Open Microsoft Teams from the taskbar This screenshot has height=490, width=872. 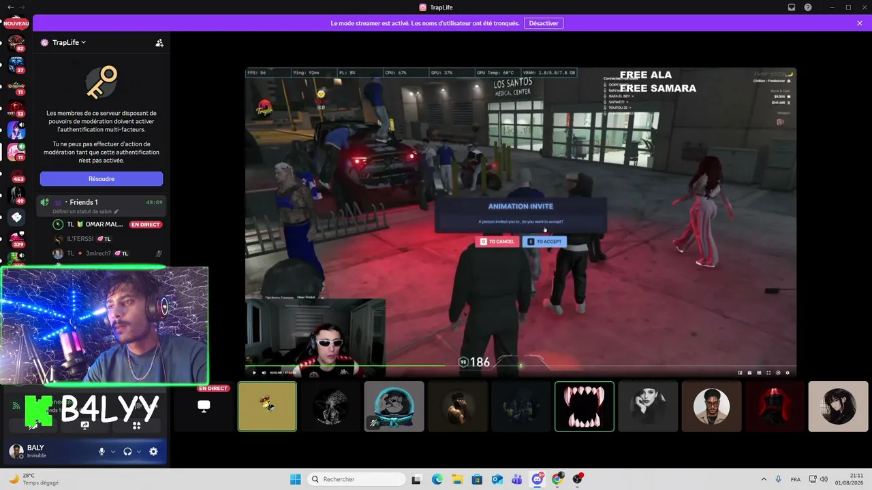click(517, 479)
